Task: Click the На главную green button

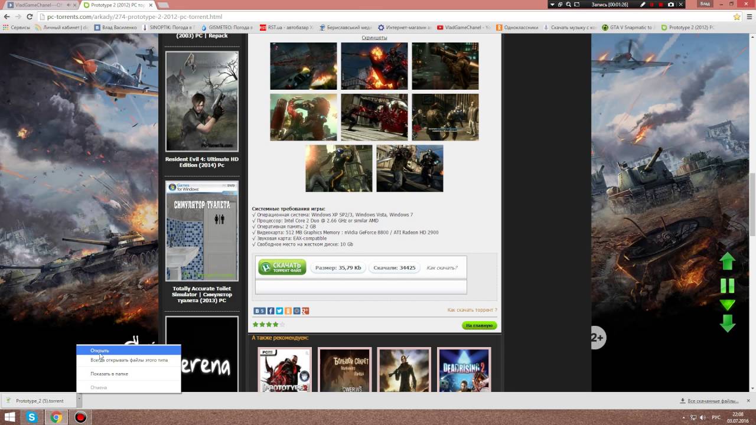Action: (479, 325)
